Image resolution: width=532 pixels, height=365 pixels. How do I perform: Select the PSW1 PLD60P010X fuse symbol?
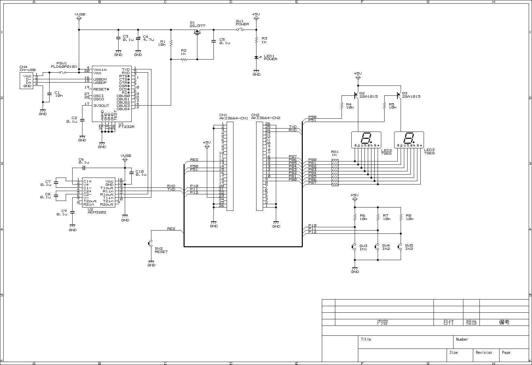click(61, 73)
